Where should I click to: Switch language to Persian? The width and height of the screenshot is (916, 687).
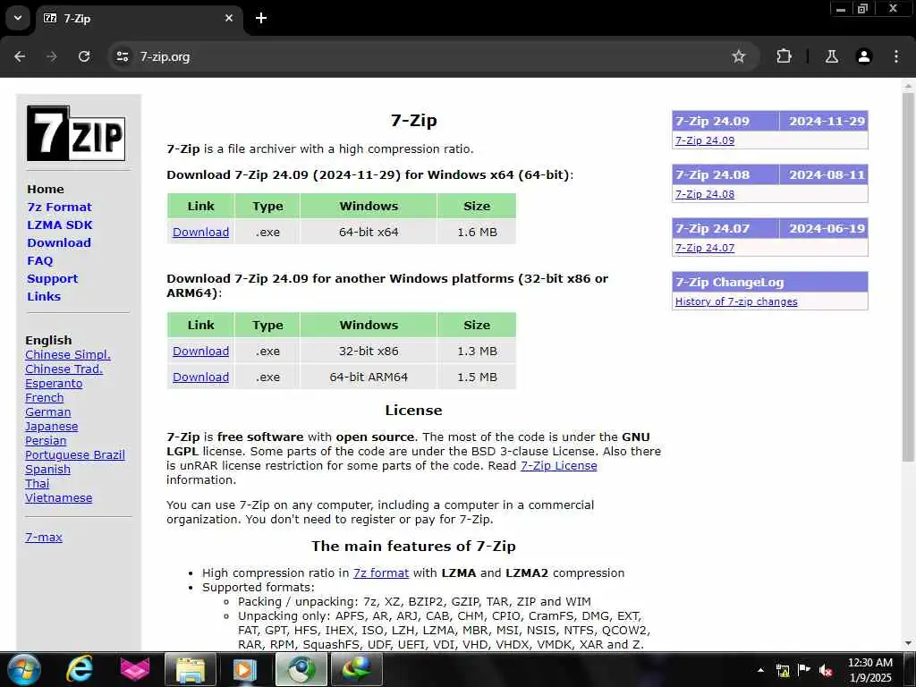[46, 440]
